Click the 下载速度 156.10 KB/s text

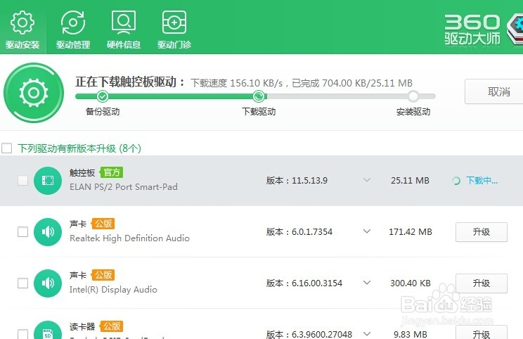pyautogui.click(x=237, y=83)
